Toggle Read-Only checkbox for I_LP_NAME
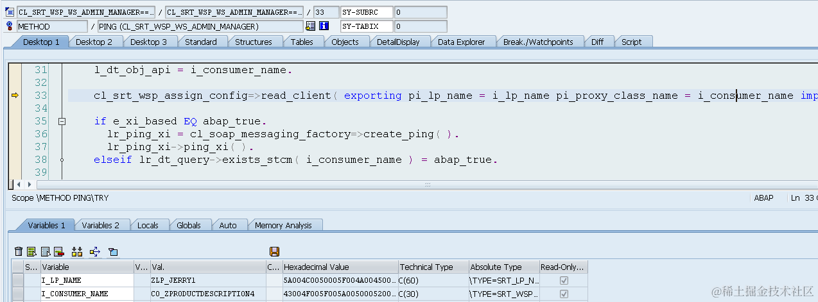Viewport: 818px width, 302px height. pyautogui.click(x=564, y=280)
